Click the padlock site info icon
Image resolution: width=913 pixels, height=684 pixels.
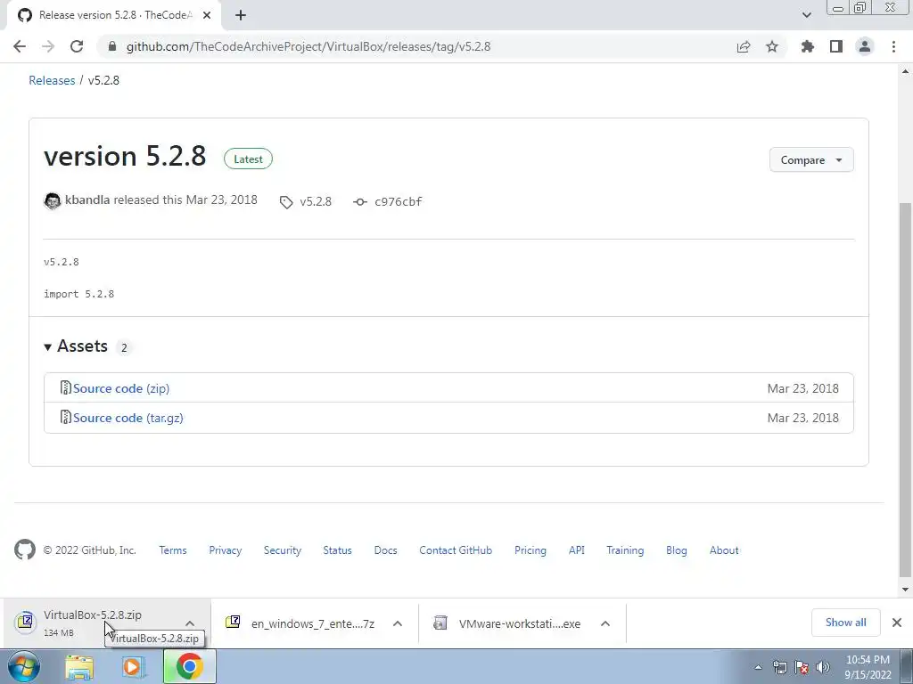pos(112,46)
